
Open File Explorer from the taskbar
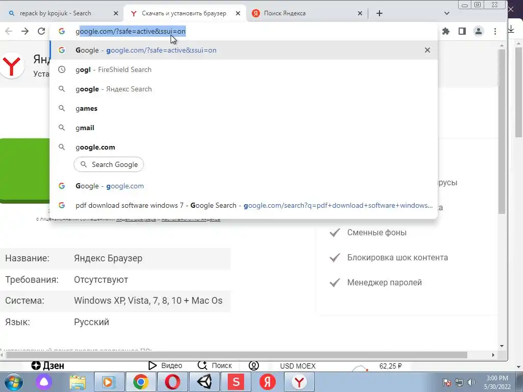(78, 382)
